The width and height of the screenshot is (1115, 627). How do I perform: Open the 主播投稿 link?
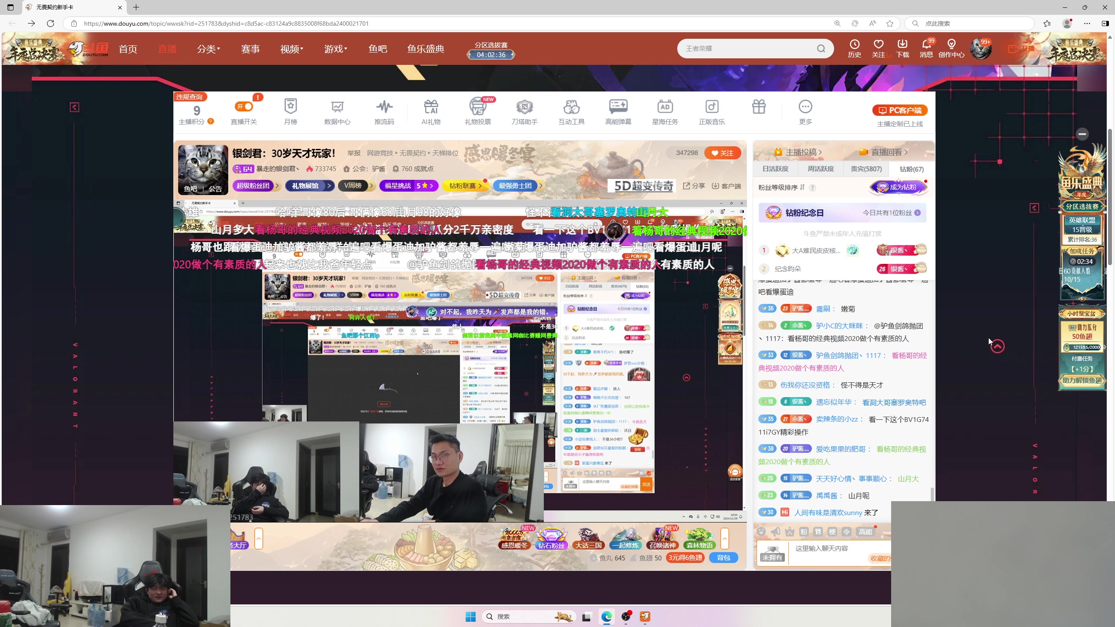coord(798,152)
